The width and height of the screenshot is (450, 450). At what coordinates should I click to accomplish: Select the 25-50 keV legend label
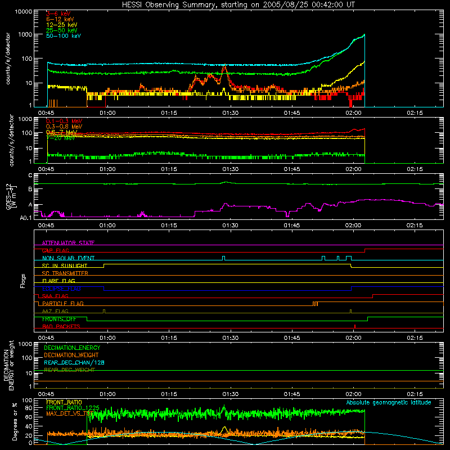click(x=62, y=30)
